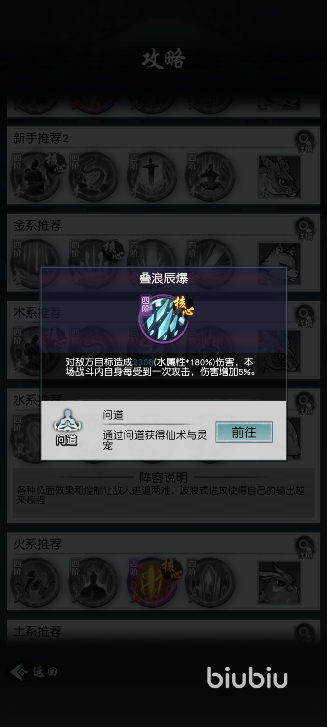327x727 pixels.
Task: Open 详情 magnifier for 金系推荐
Action: pyautogui.click(x=305, y=229)
